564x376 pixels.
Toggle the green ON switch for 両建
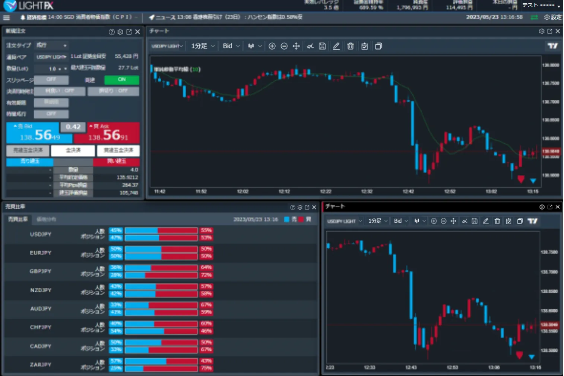point(121,80)
